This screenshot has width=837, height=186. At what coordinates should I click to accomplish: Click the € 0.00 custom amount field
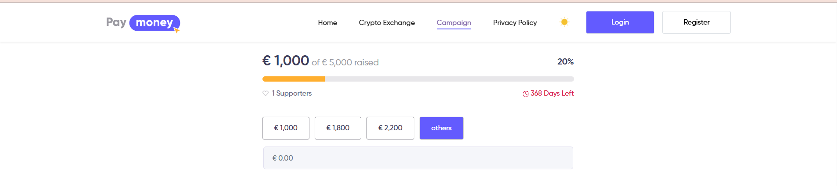(418, 158)
